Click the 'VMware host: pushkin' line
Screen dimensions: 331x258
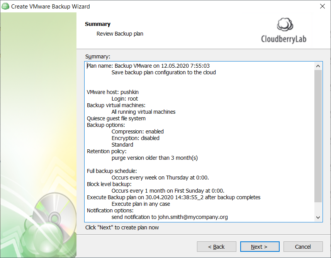[x=113, y=92]
